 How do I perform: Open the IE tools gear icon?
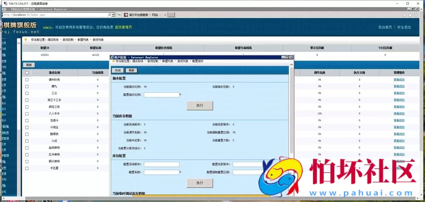pos(416,15)
